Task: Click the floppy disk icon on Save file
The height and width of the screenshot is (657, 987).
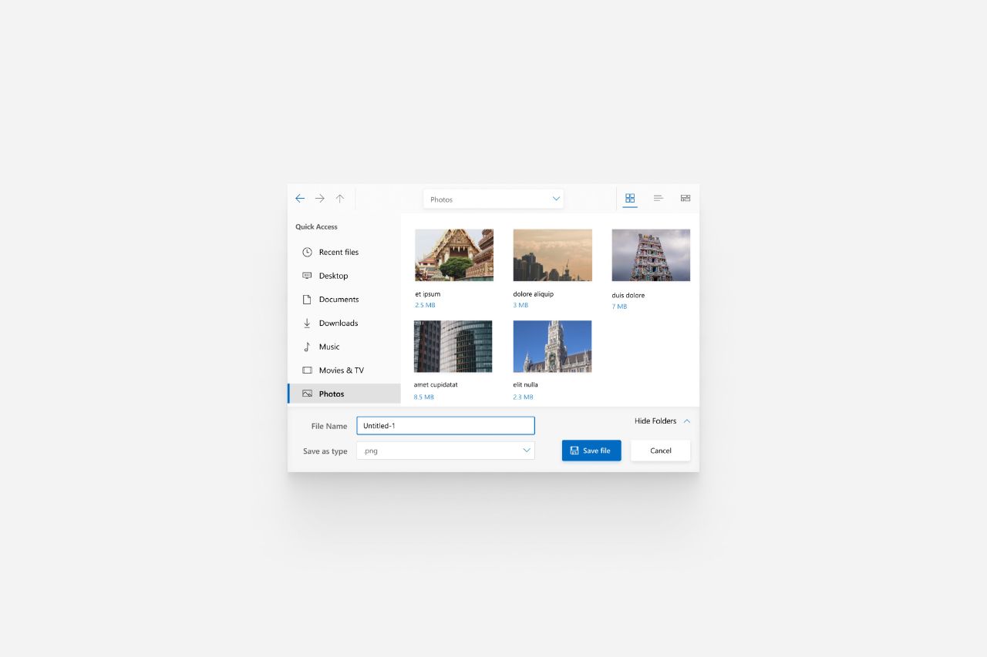Action: (x=574, y=451)
